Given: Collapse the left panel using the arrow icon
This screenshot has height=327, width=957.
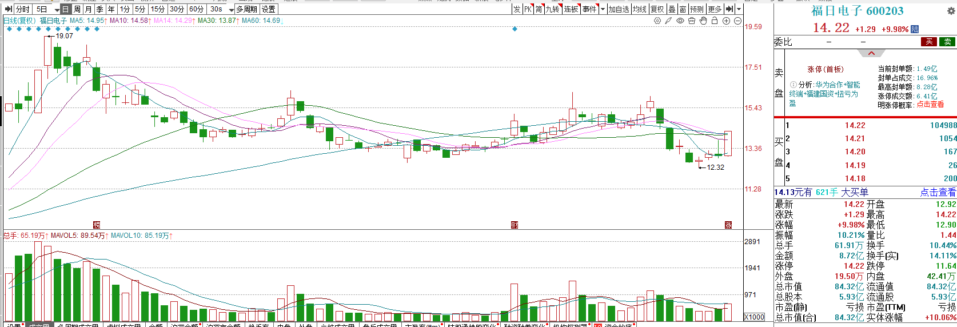Looking at the screenshot, I should point(8,9).
